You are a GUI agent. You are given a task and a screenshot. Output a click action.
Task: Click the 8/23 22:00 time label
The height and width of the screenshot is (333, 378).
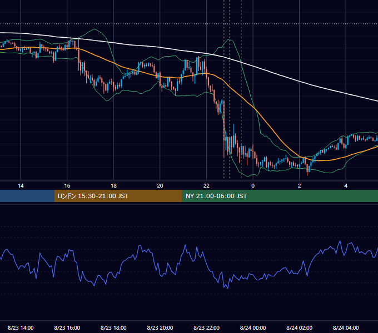pos(206,327)
